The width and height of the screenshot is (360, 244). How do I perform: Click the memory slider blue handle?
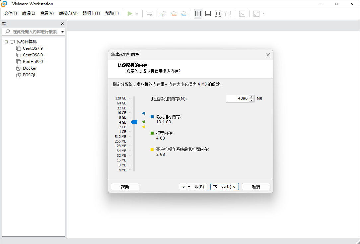[x=134, y=122]
